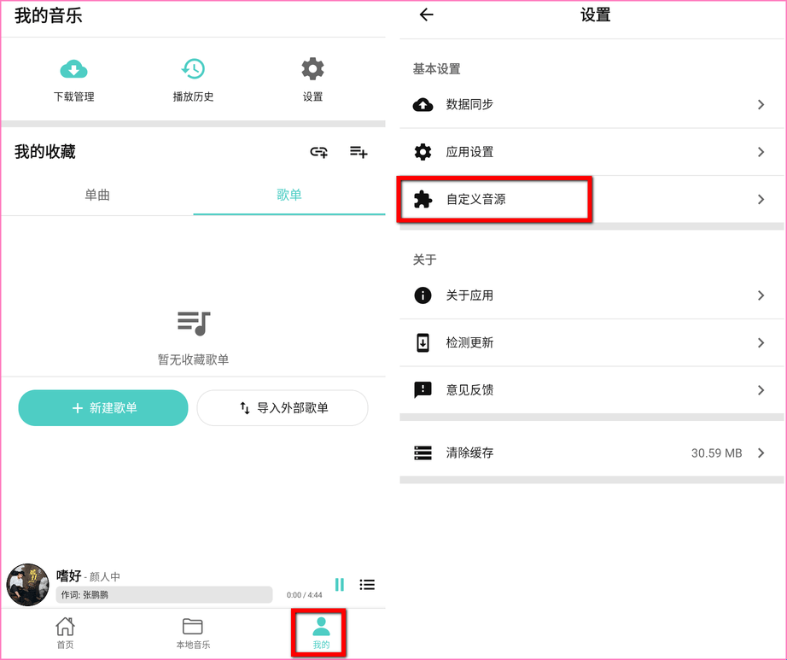Select 清除缓存 to clear cache

(x=589, y=453)
